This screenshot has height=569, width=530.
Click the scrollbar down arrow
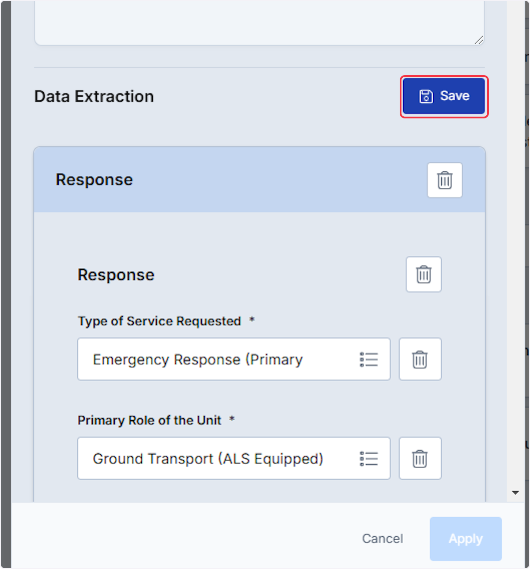click(x=515, y=493)
